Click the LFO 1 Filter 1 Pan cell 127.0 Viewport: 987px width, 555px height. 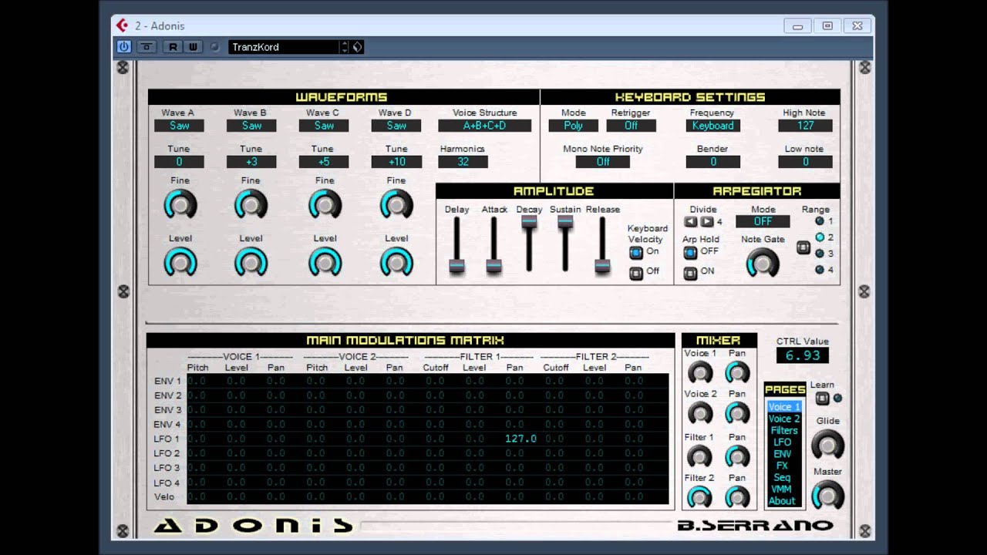pos(520,439)
